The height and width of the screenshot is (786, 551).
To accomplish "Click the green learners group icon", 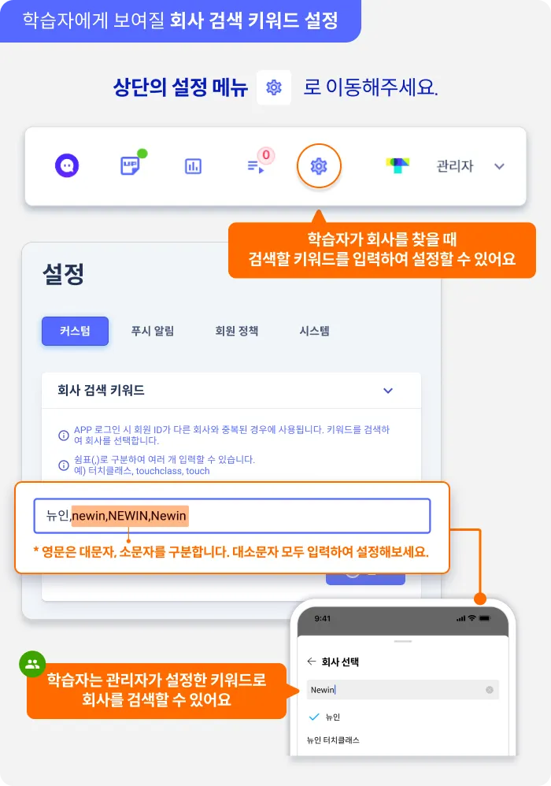I will [32, 664].
